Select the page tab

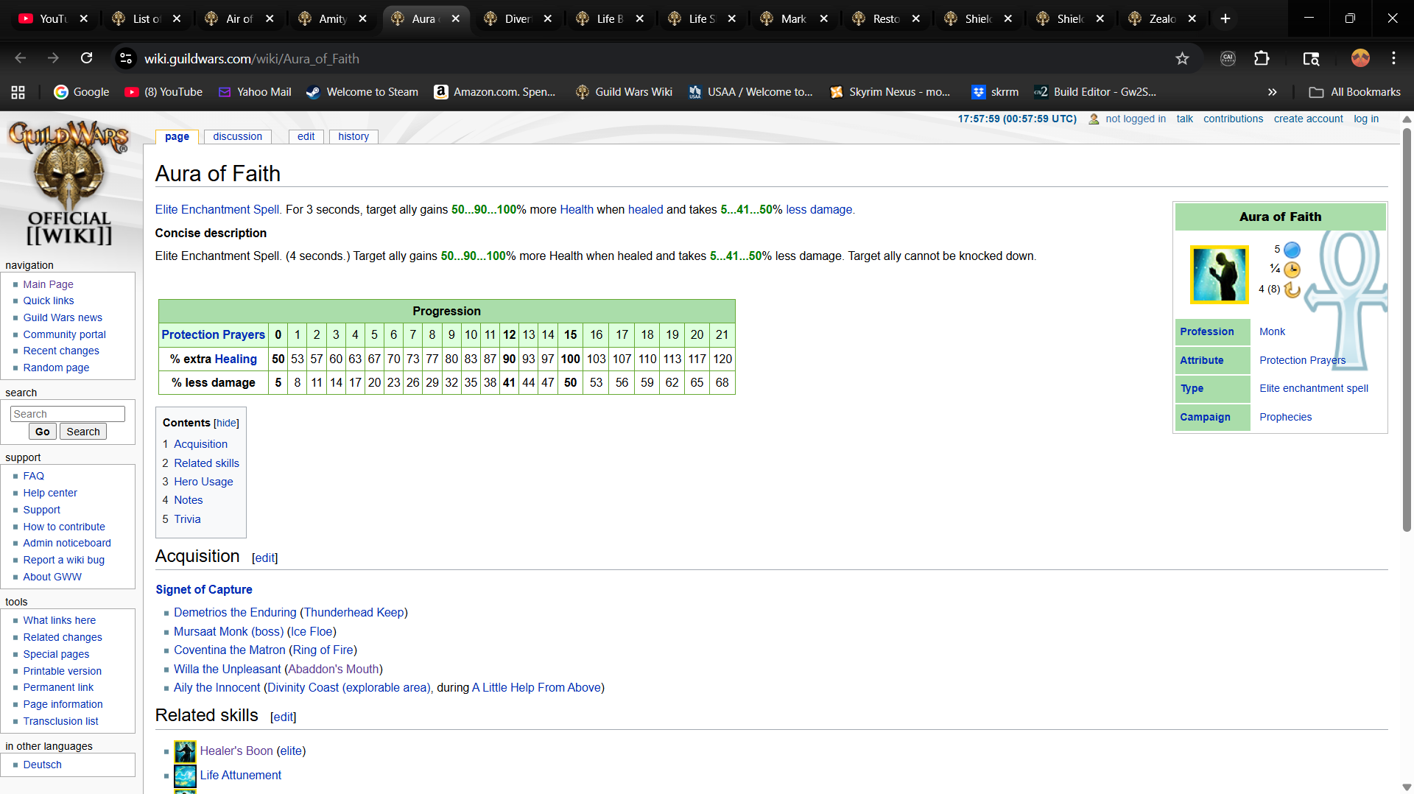pos(177,136)
